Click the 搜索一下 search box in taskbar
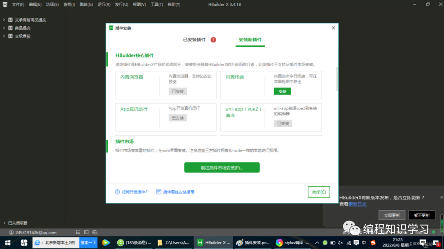444x249 pixels. (x=88, y=242)
